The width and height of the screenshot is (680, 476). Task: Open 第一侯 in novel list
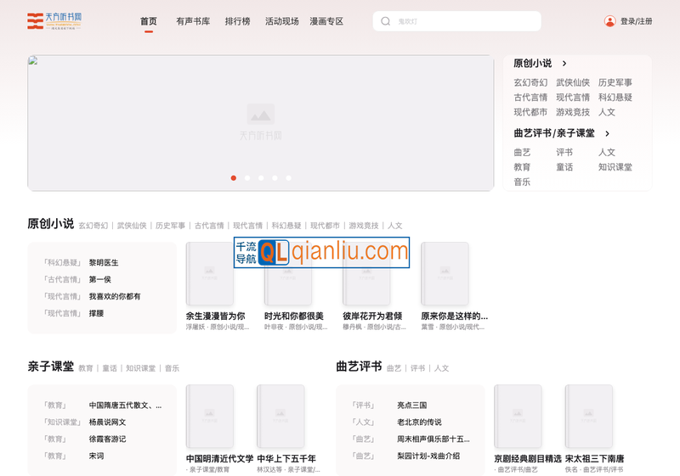coord(99,279)
